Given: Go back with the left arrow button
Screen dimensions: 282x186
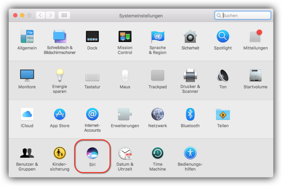Looking at the screenshot, I should (x=41, y=15).
